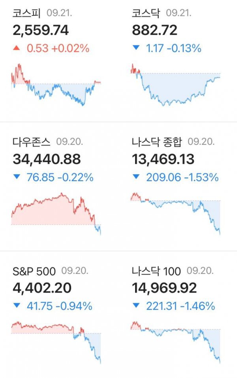The width and height of the screenshot is (237, 378).
Task: Click the down-triangle icon under 나스닥 종합
Action: click(x=136, y=177)
